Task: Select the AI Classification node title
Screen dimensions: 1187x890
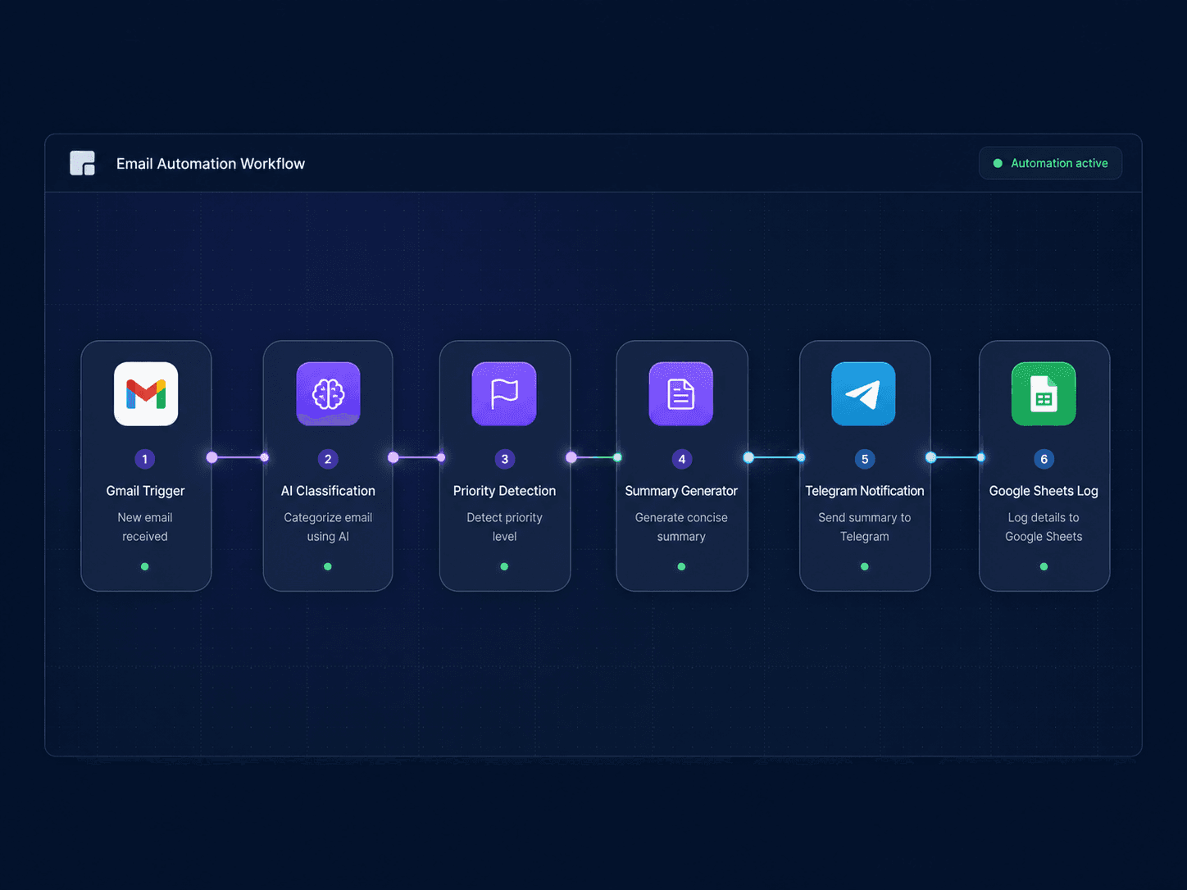Action: (328, 491)
